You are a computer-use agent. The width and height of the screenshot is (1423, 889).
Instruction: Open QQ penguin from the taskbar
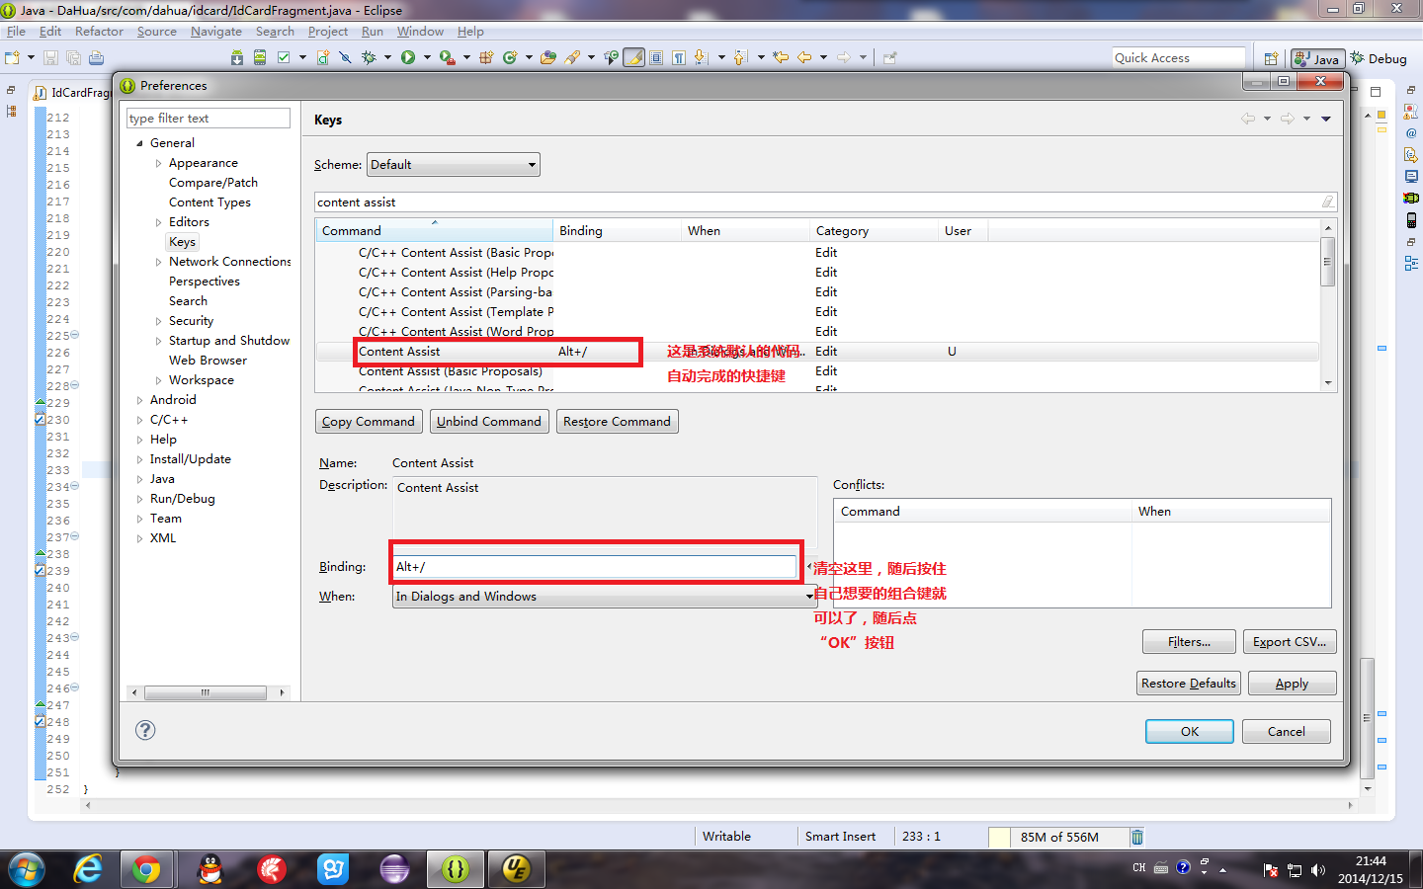[209, 869]
